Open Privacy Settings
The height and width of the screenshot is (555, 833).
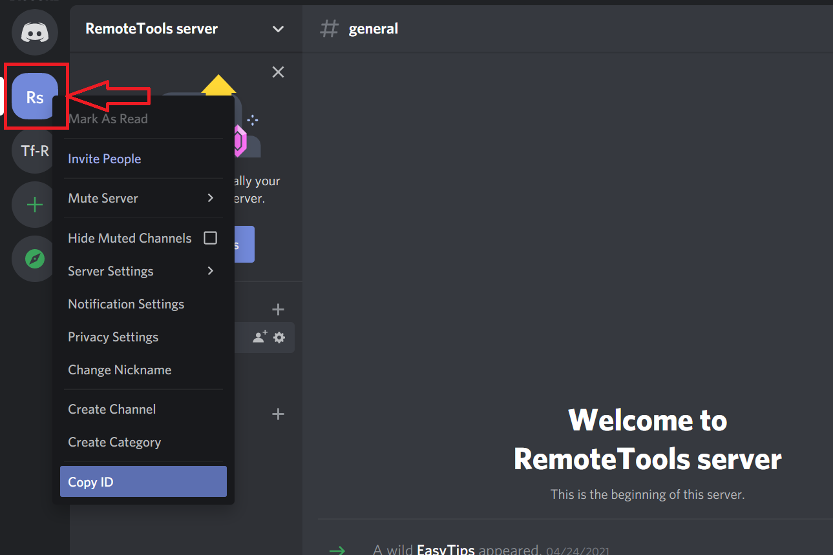click(x=143, y=337)
